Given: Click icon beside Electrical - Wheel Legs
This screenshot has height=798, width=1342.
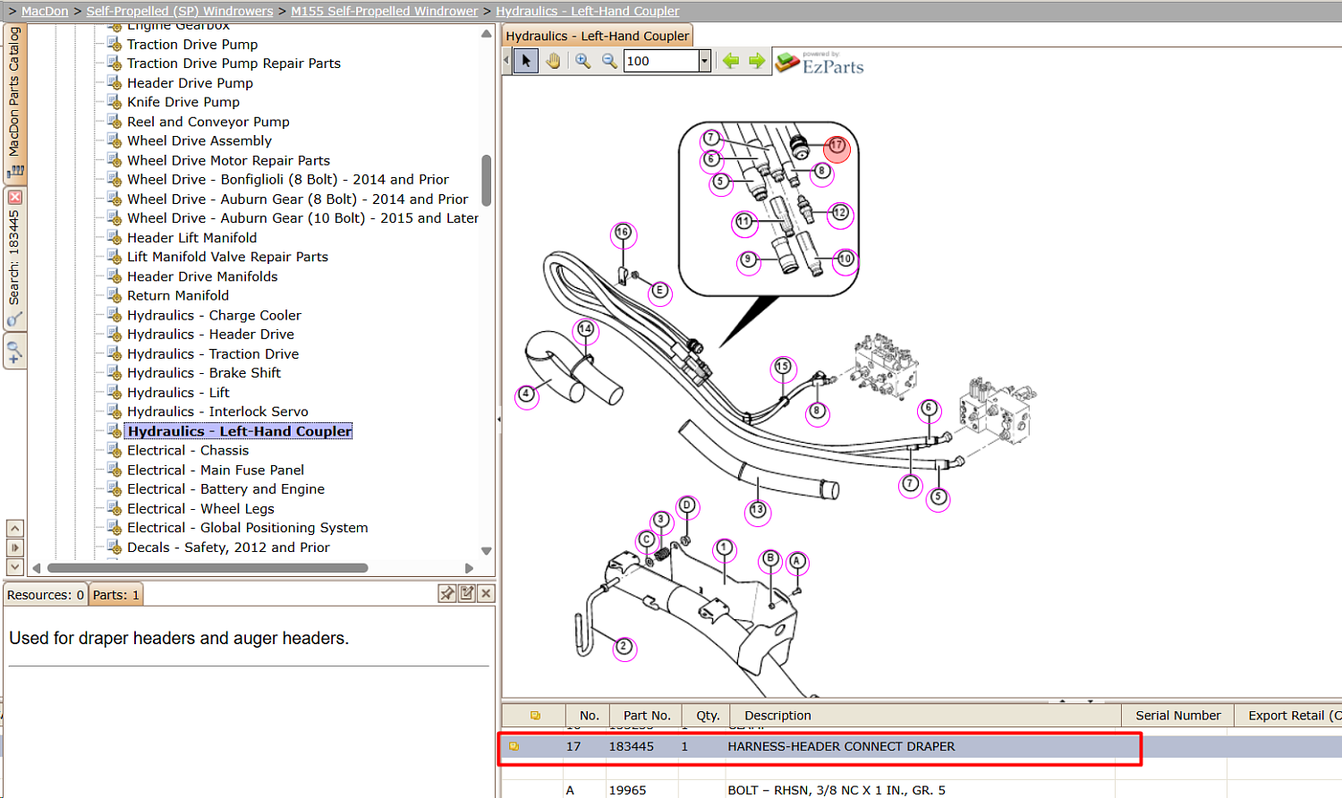Looking at the screenshot, I should click(115, 508).
